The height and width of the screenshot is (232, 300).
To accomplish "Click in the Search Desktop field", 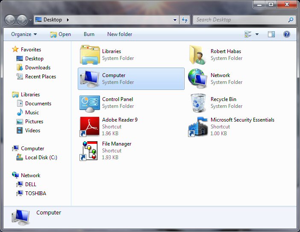I will [x=241, y=20].
